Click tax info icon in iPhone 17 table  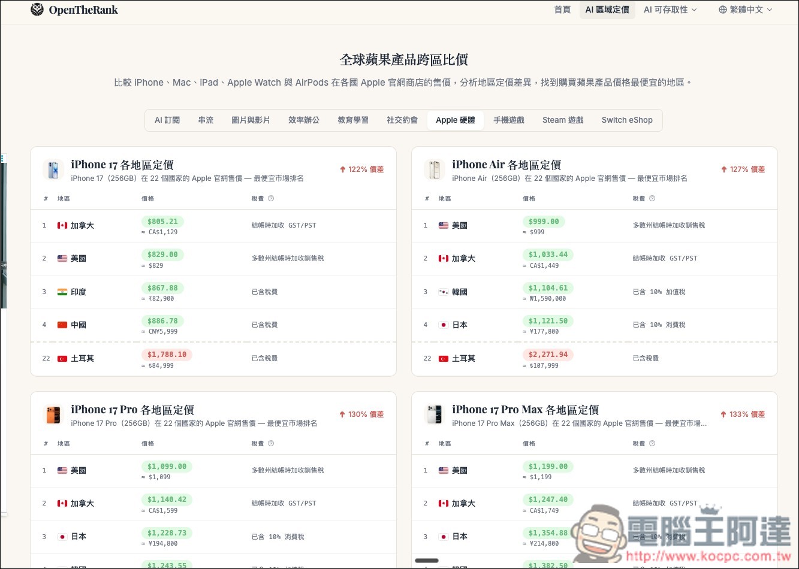point(271,198)
